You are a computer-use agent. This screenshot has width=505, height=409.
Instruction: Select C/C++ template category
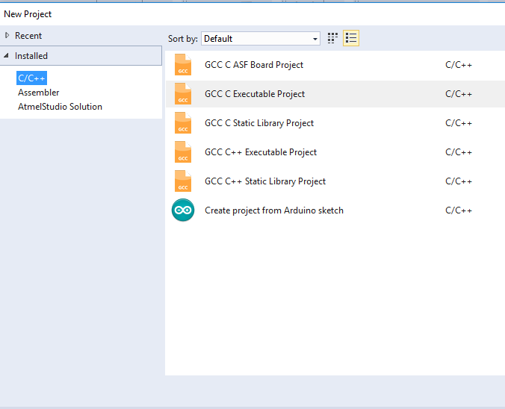pos(31,78)
